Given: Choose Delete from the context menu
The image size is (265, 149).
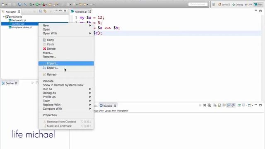Looking at the screenshot, I should click(66, 49).
